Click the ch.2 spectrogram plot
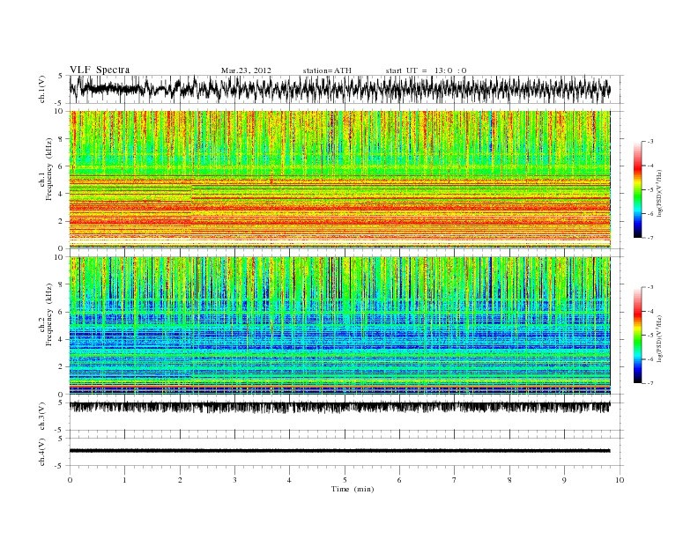This screenshot has height=539, width=698. tap(340, 326)
